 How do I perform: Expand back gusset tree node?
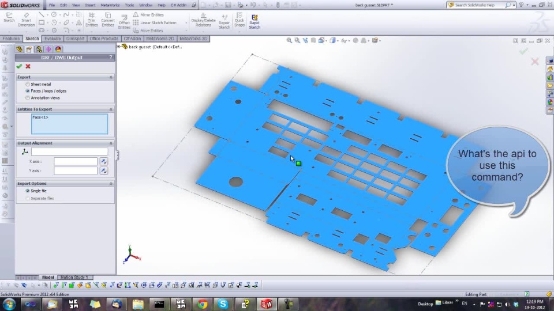(x=119, y=47)
